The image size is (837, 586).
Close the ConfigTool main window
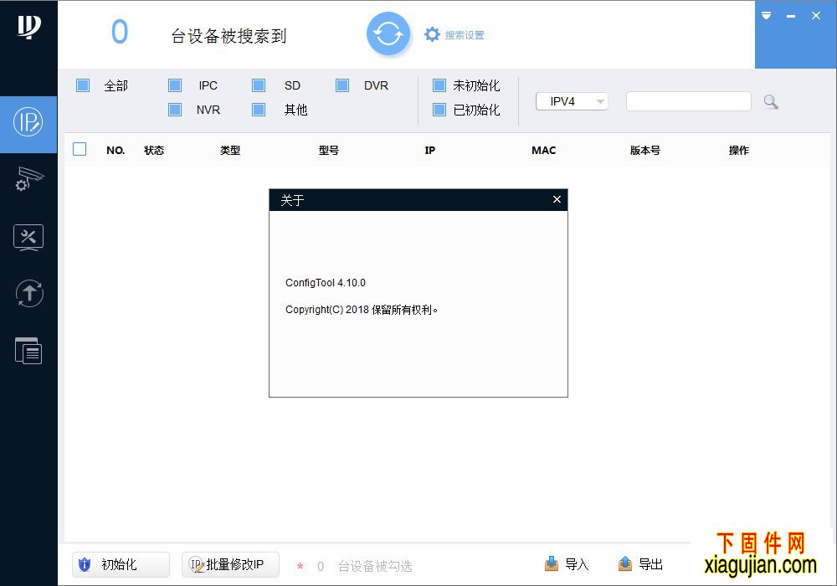pos(815,16)
